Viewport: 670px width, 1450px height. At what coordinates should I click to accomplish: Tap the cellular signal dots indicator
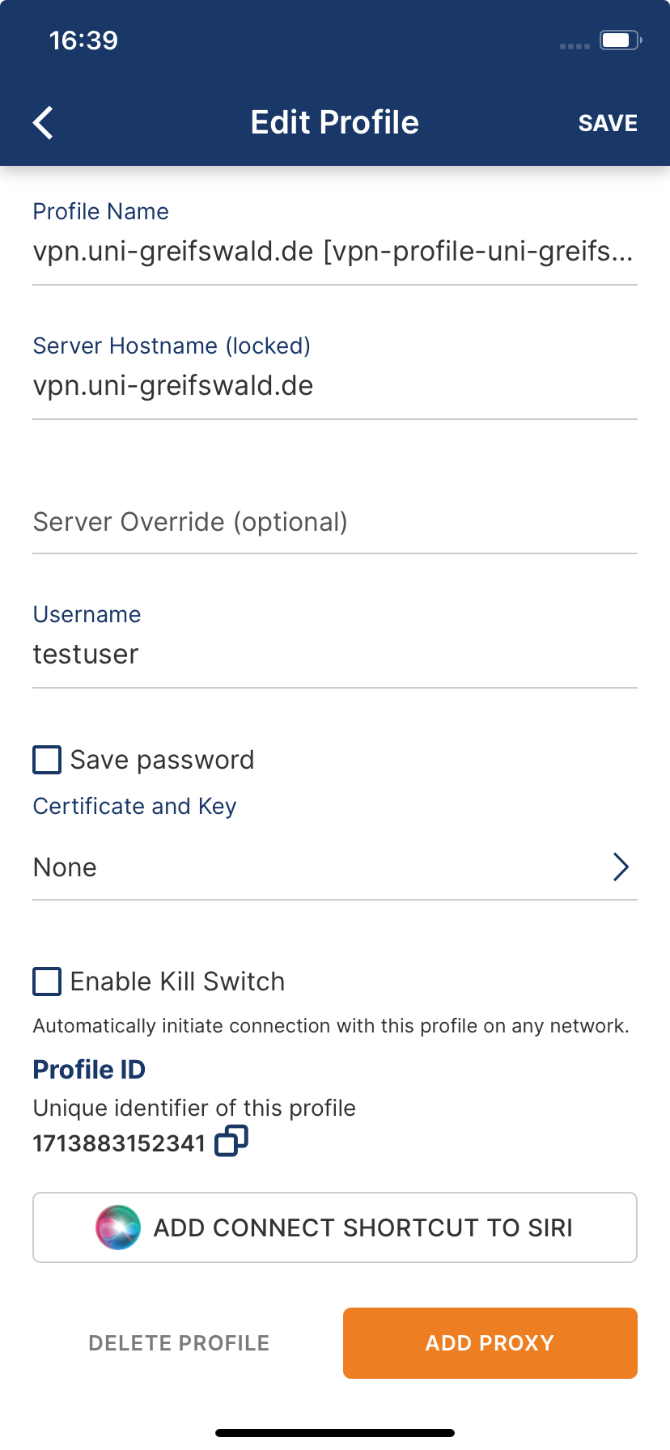(x=575, y=46)
